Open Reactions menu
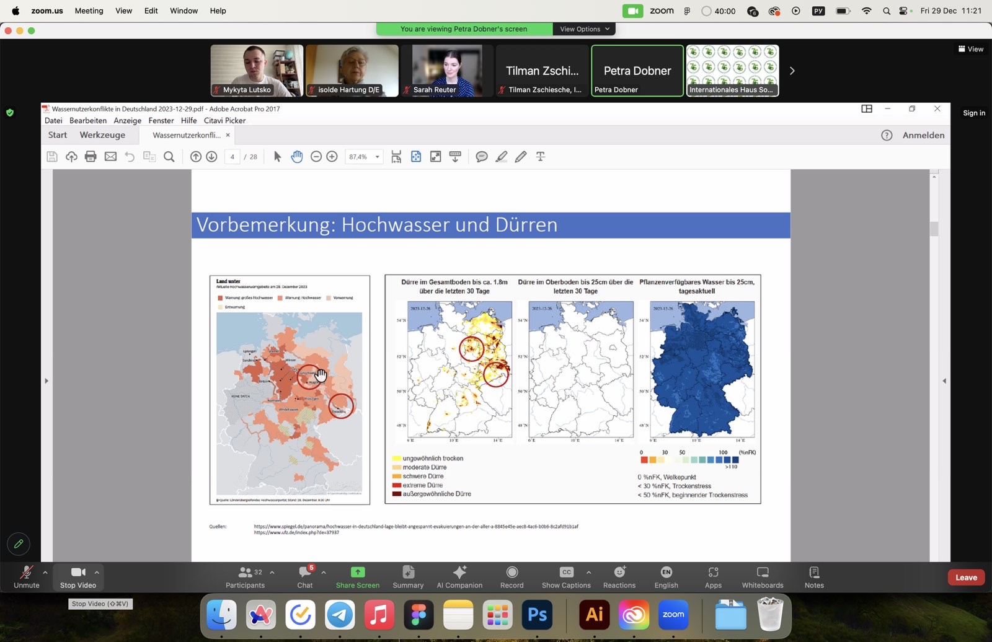The image size is (992, 642). point(619,577)
